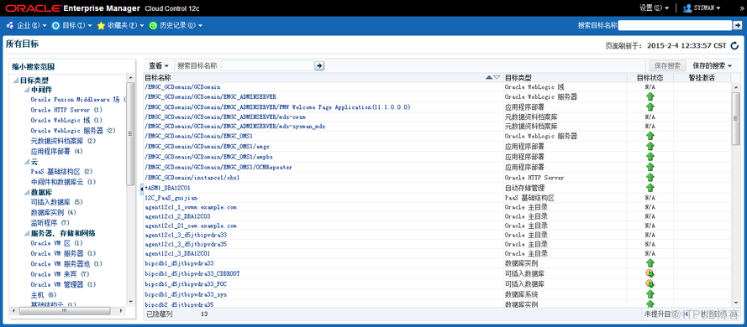Click the left tree's horizontal scrollbar thumb
This screenshot has width=747, height=327.
[x=64, y=311]
